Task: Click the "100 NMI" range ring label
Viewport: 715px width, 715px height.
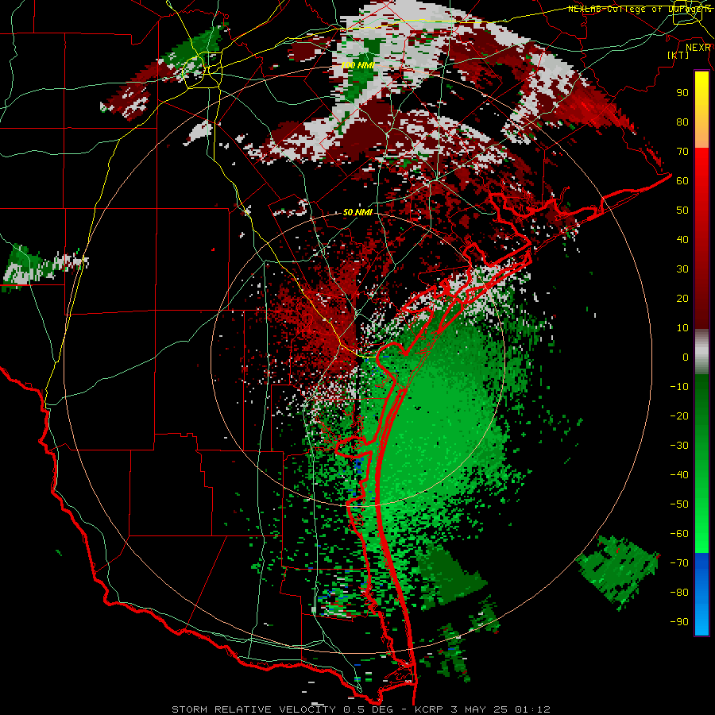Action: point(357,65)
